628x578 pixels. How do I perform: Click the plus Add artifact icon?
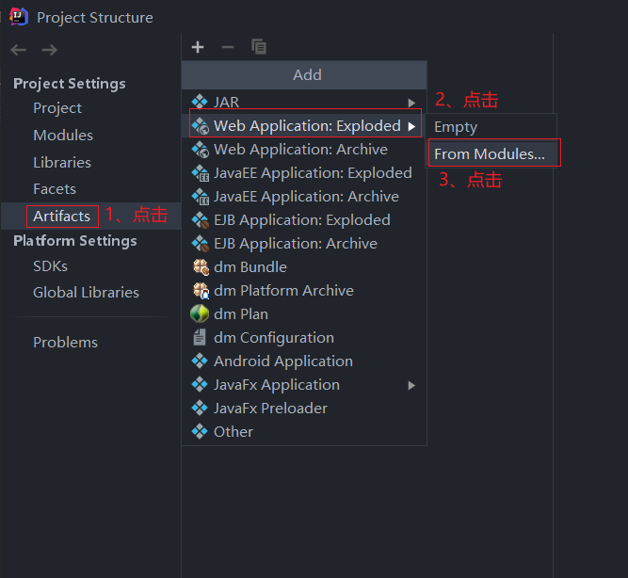pos(198,47)
